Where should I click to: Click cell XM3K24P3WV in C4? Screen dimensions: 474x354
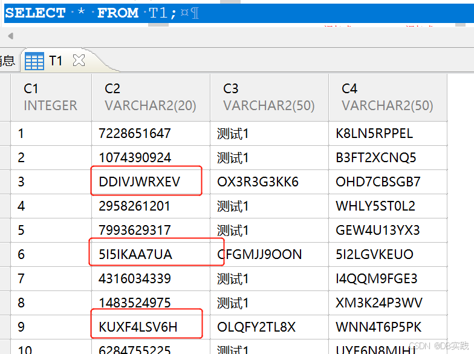[388, 303]
